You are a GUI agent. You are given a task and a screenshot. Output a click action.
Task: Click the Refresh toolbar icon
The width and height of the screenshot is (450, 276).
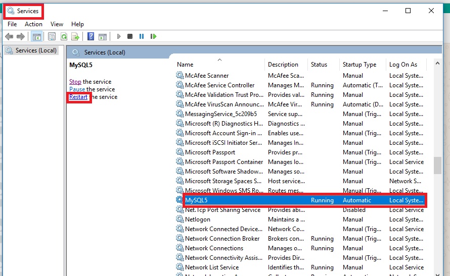tap(64, 36)
